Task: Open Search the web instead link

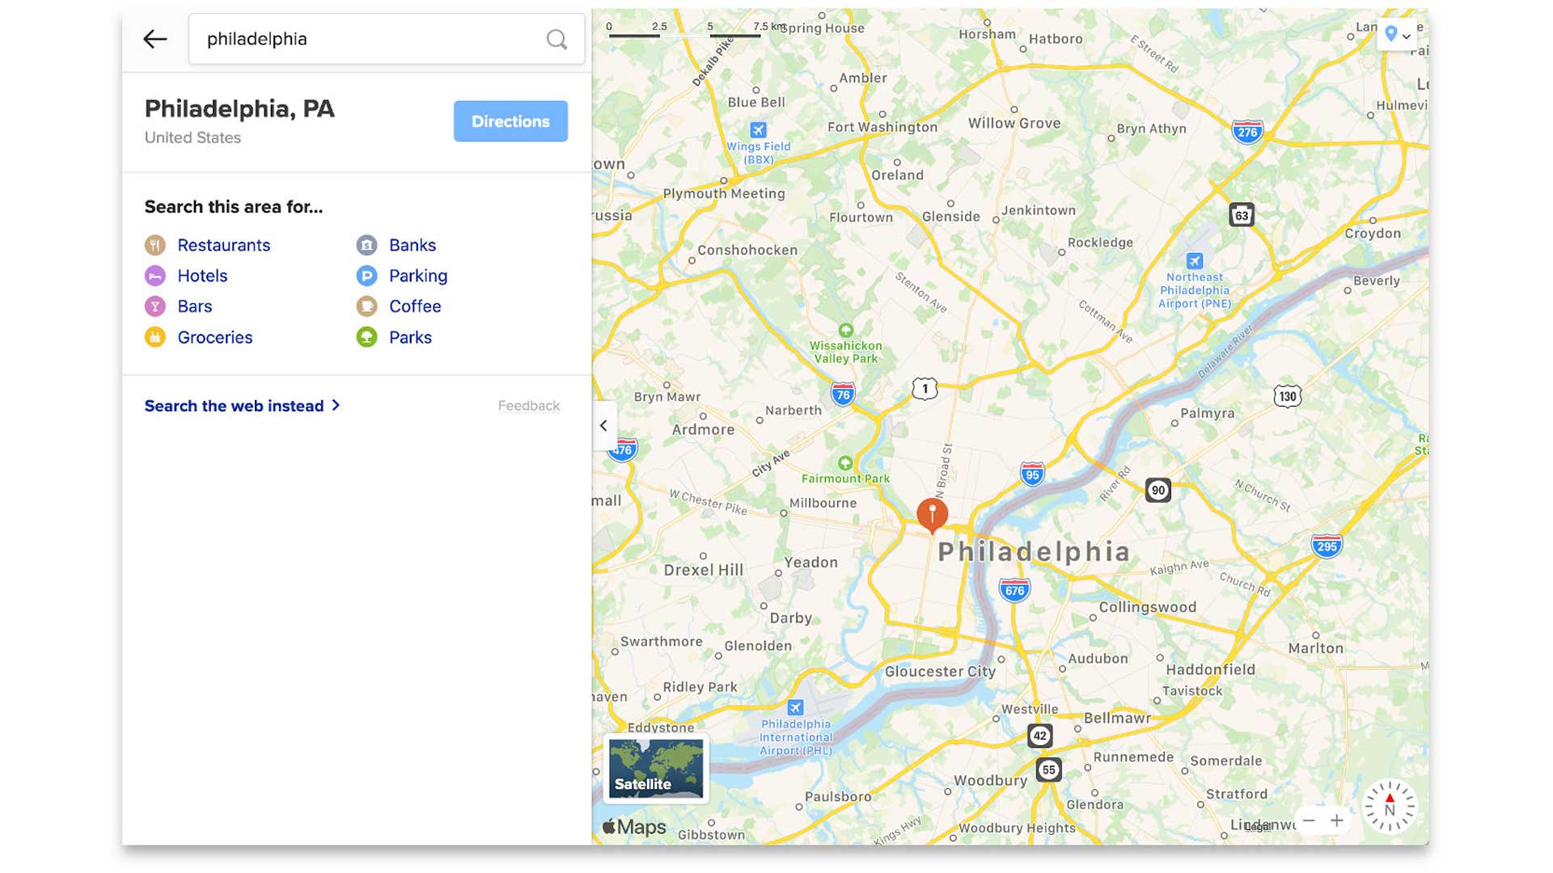Action: click(243, 405)
